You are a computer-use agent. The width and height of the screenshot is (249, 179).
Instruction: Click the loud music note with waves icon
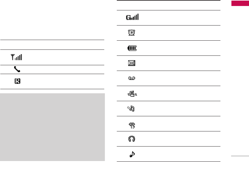tap(132, 109)
